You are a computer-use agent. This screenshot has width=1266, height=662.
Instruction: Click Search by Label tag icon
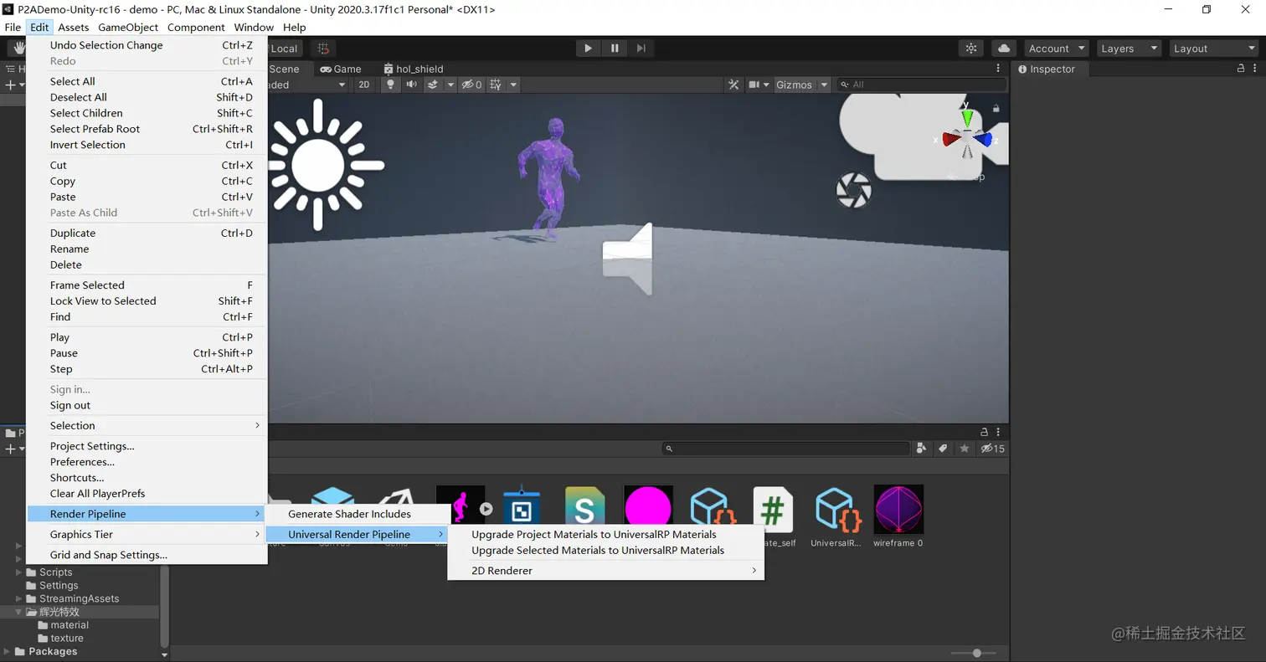pyautogui.click(x=943, y=449)
